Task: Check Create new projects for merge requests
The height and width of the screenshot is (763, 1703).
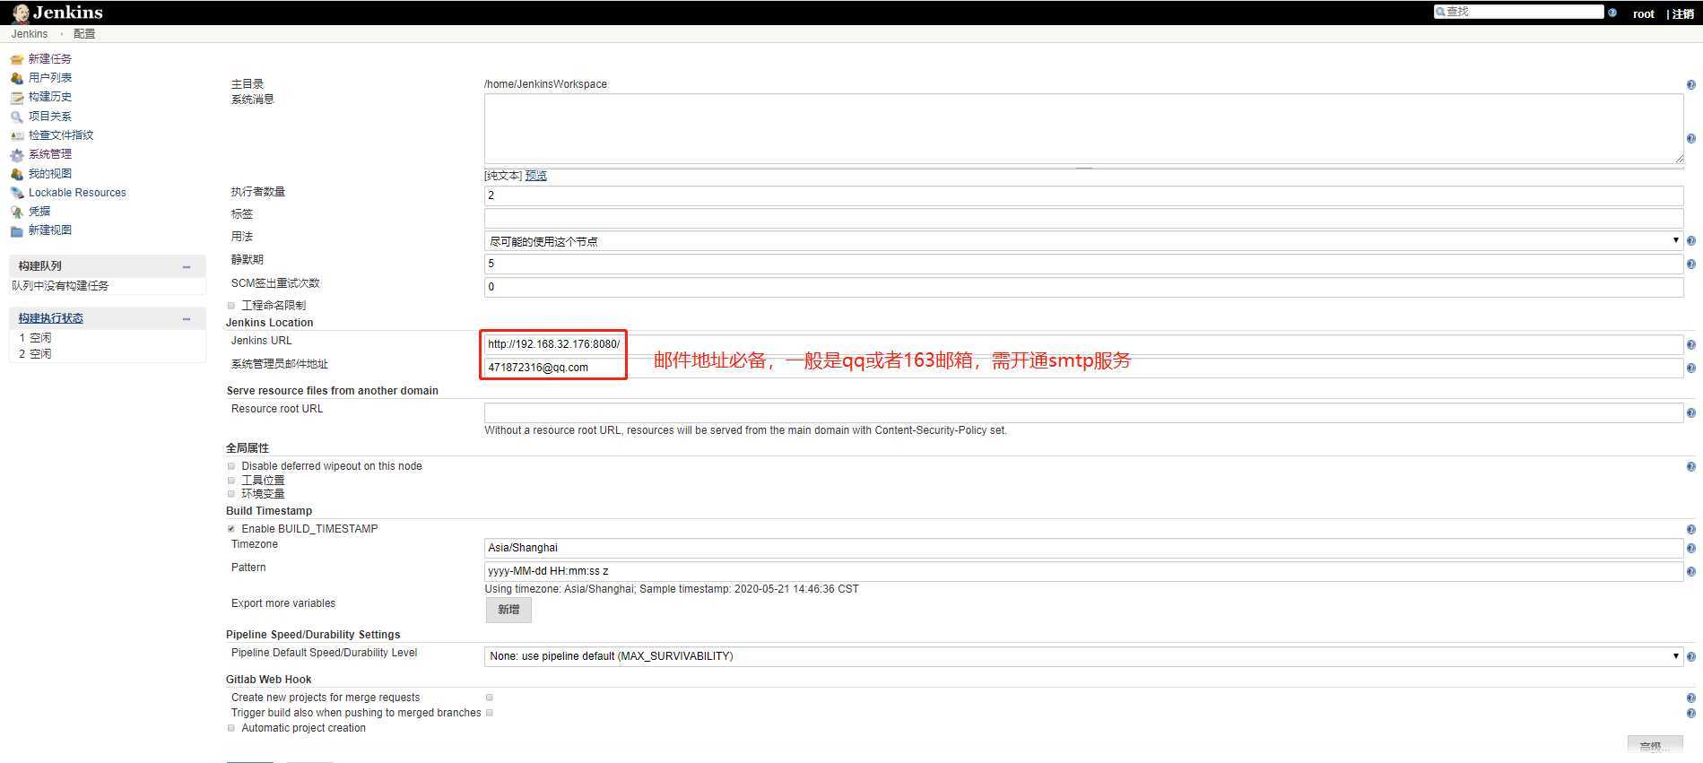Action: pyautogui.click(x=490, y=698)
